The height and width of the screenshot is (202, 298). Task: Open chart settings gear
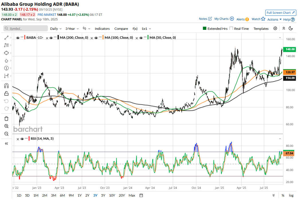point(275,28)
